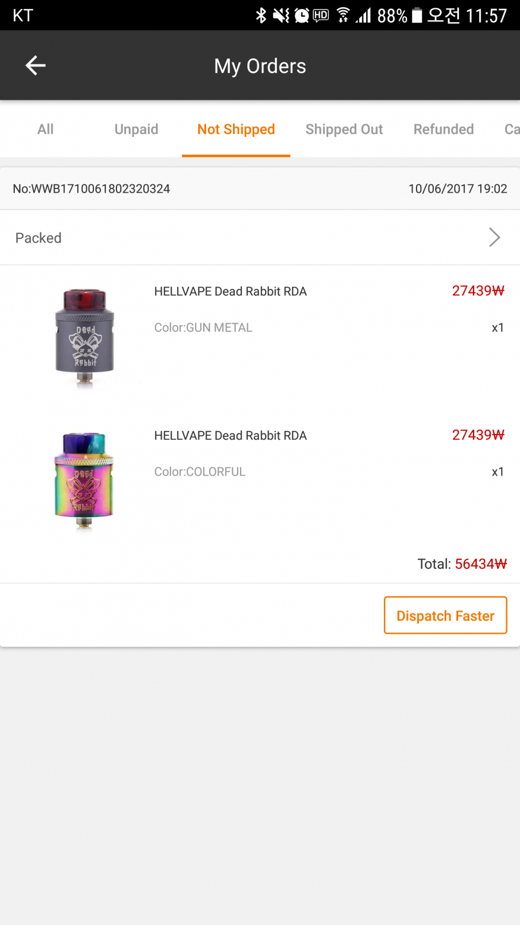Screen dimensions: 520x925
Task: Tap order number WWB1710061802320324
Action: 92,189
